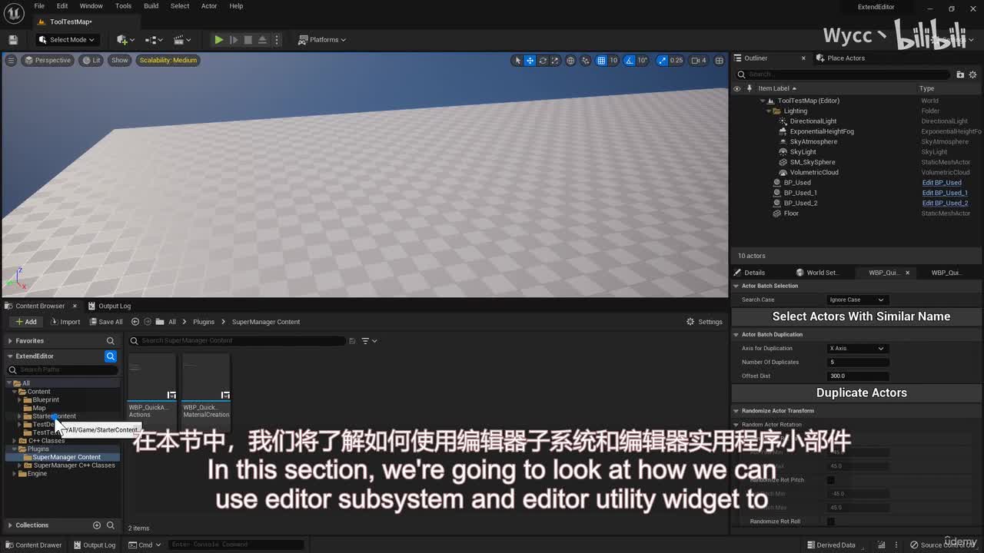Viewport: 984px width, 553px height.
Task: Click the Number Of Duplicates field
Action: 858,363
